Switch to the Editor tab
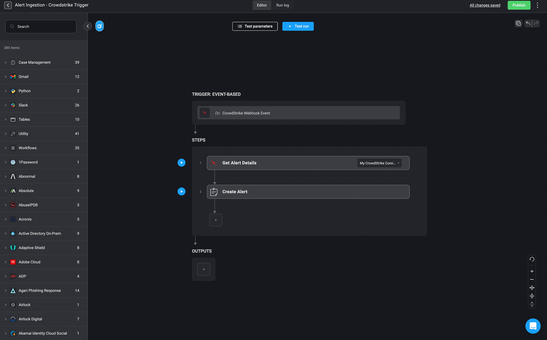Screen dimensions: 547x340 [x=262, y=5]
